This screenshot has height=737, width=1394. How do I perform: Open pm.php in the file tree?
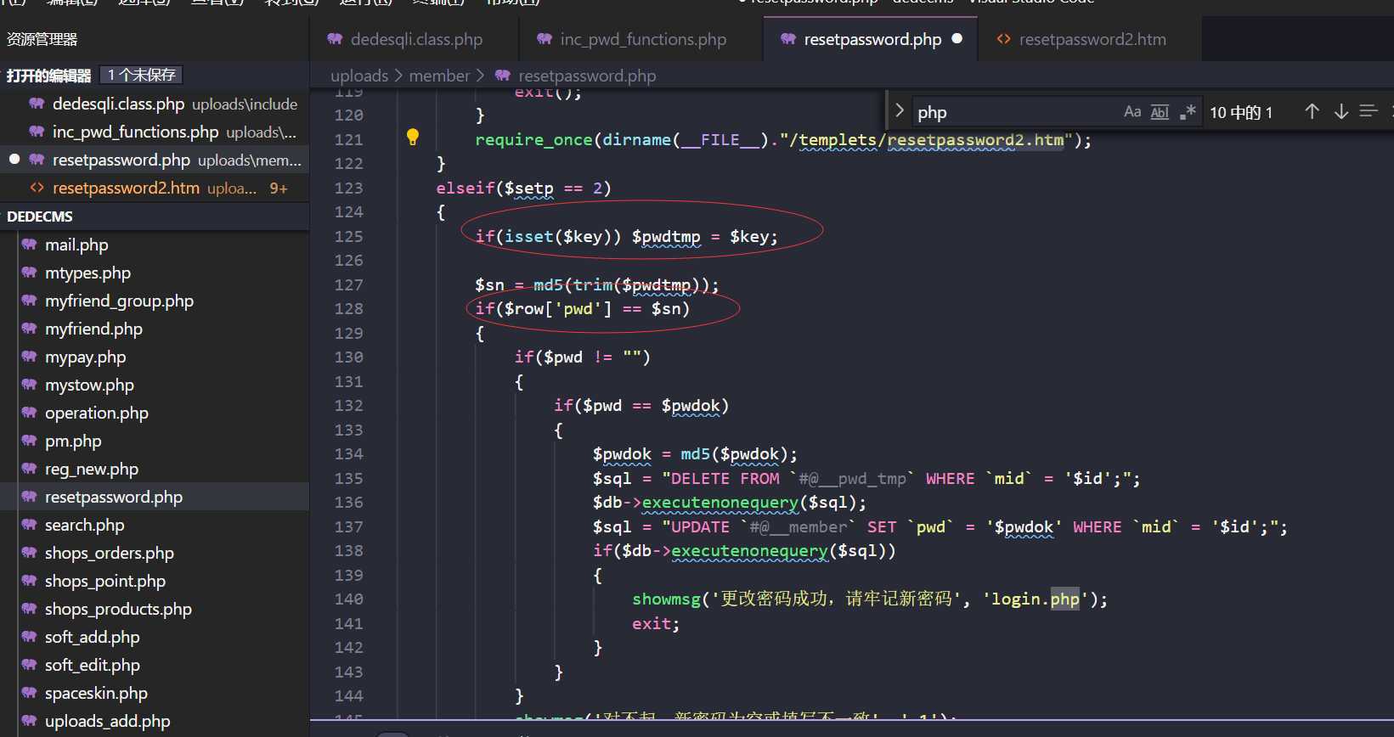click(x=155, y=441)
